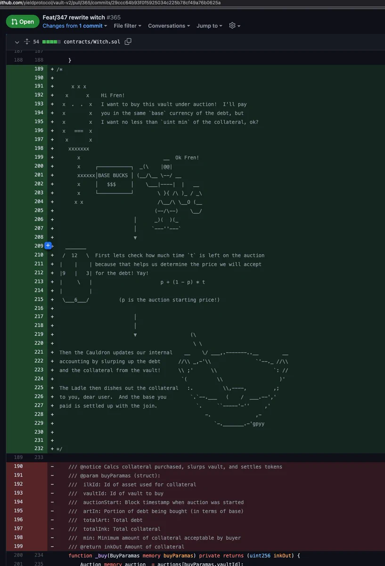Click line 'for the debt! Yay!'
385x566 pixels.
tap(122, 273)
